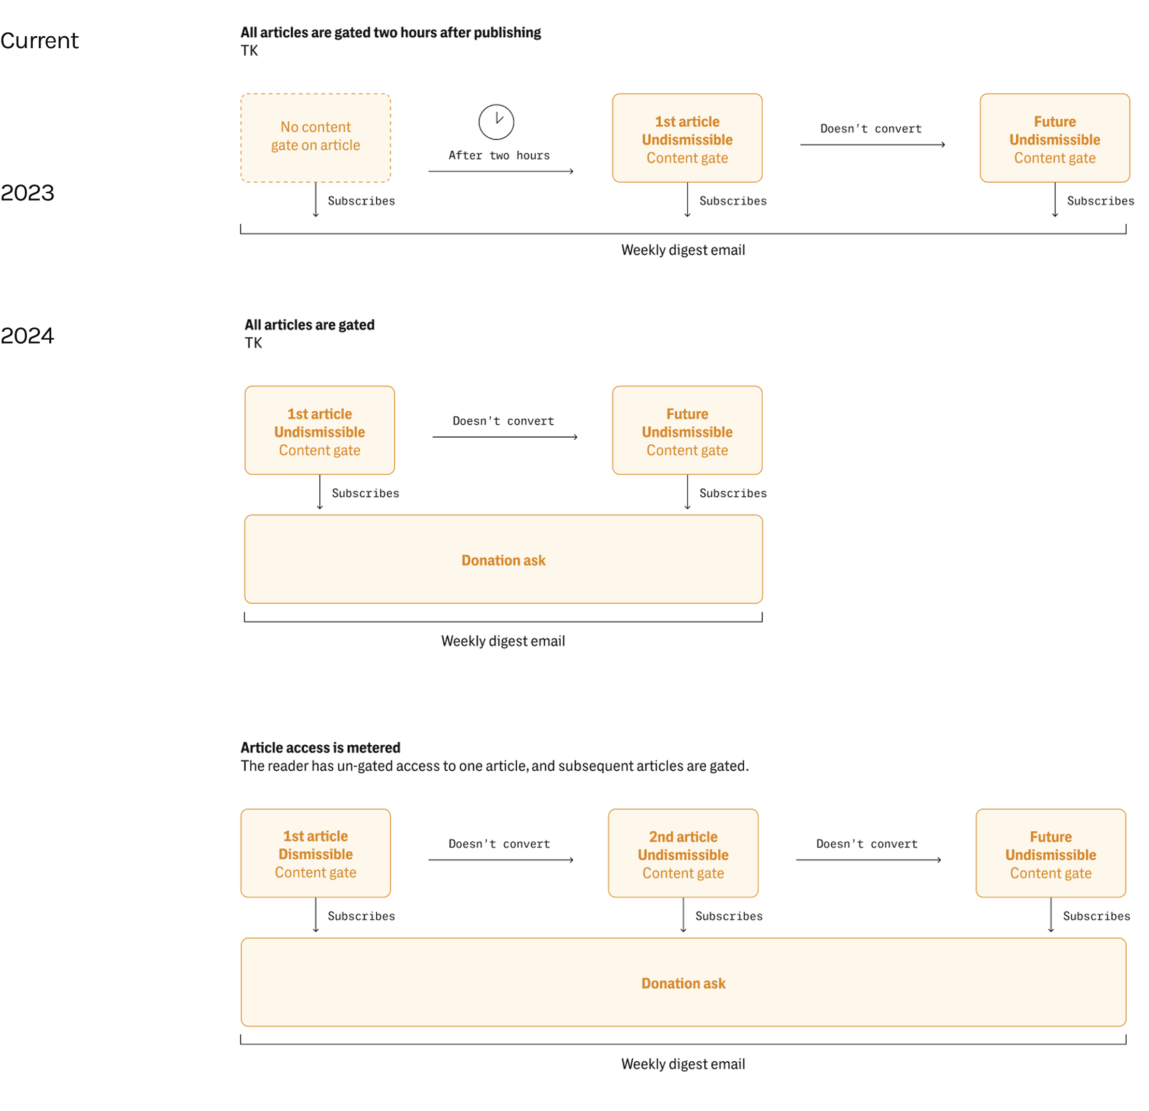Click the Current label in sidebar

coord(39,40)
